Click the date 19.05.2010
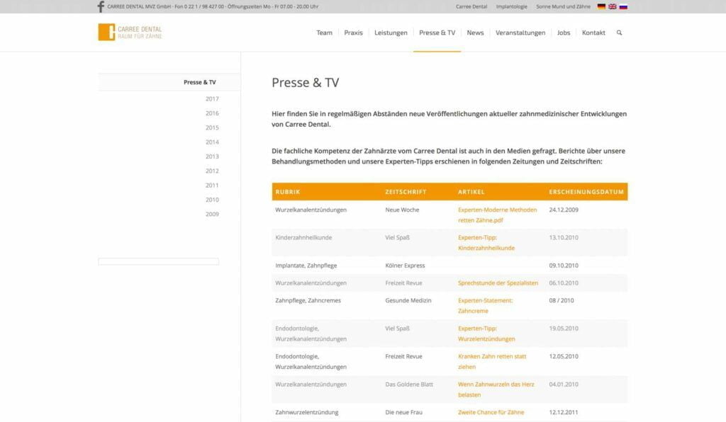This screenshot has height=422, width=726. pos(564,329)
